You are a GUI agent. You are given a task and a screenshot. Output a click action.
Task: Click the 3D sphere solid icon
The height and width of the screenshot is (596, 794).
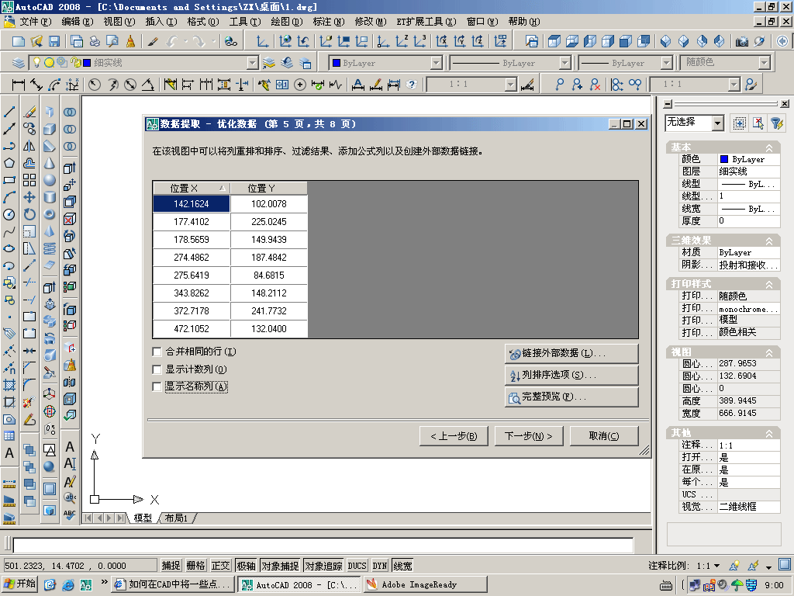(x=50, y=180)
